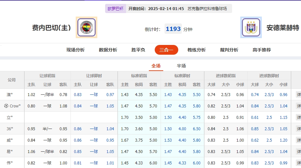Open details button for 澳* row
The width and height of the screenshot is (301, 168).
[298, 95]
